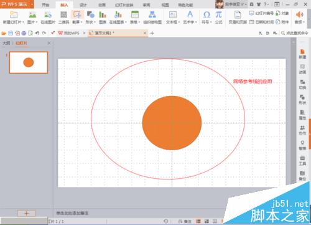Undo the last action
311x225 pixels.
[37, 33]
